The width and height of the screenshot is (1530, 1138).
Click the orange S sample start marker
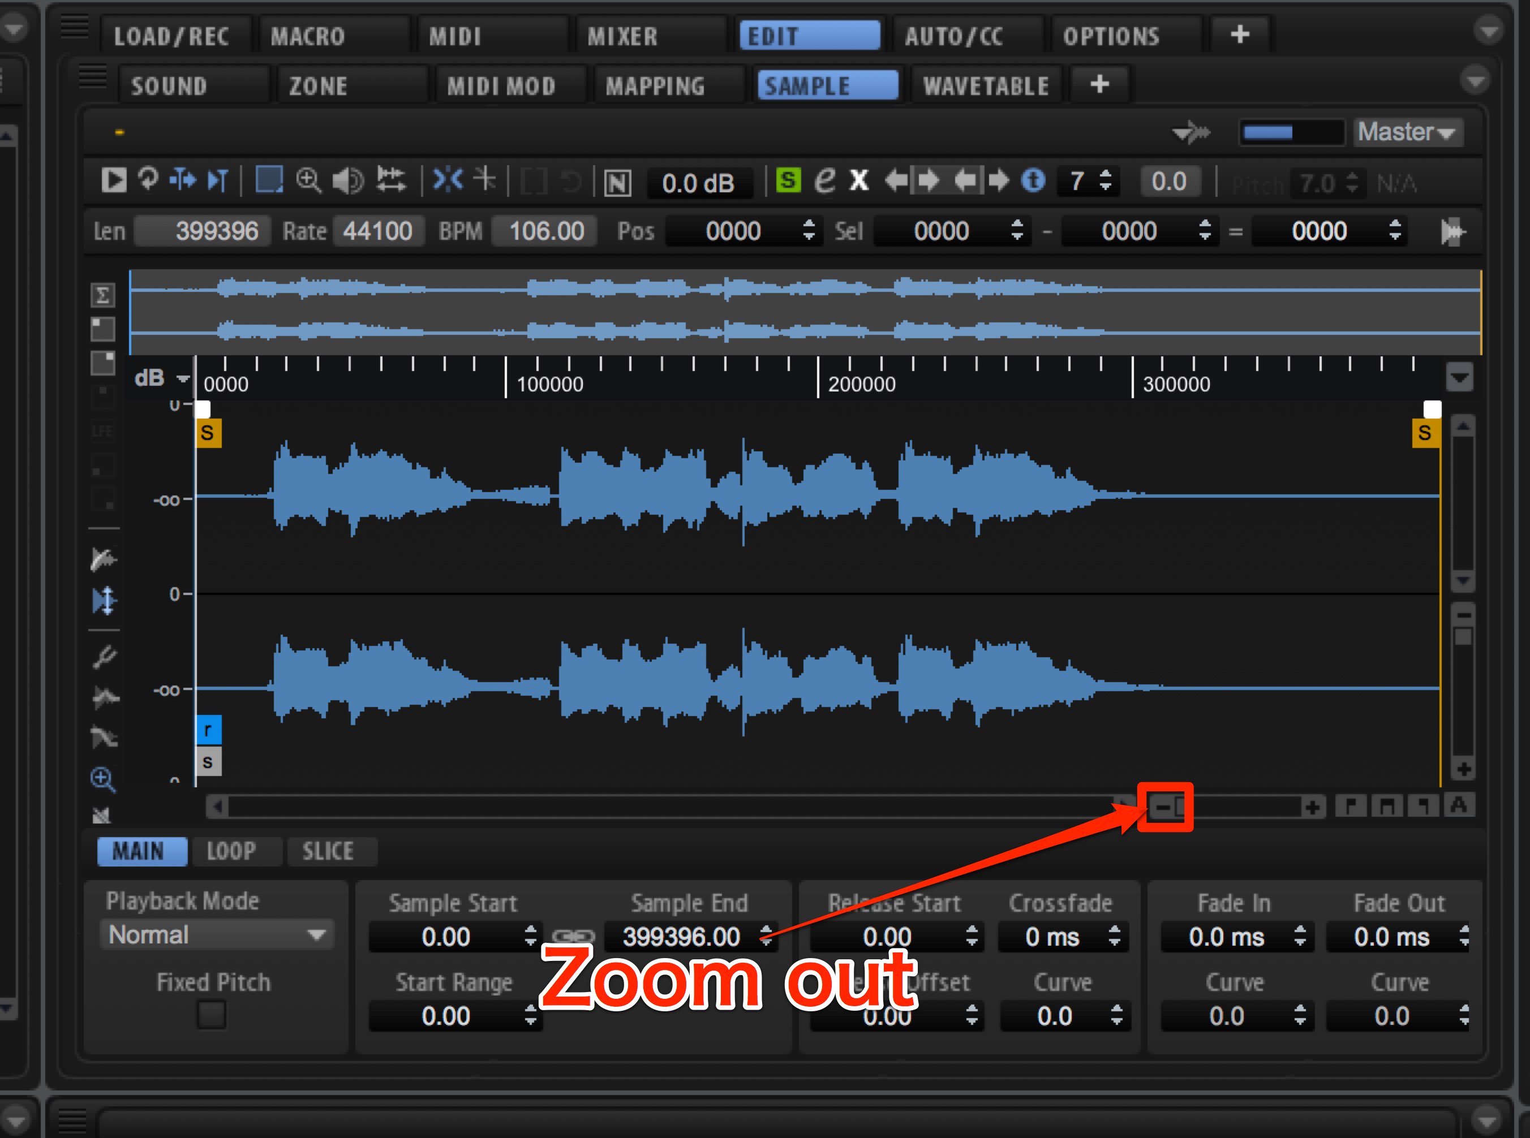point(208,433)
